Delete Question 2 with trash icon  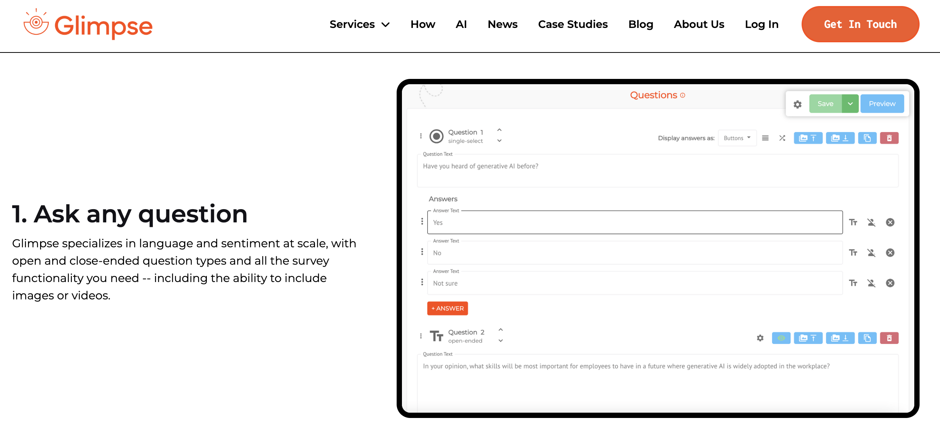click(x=889, y=338)
